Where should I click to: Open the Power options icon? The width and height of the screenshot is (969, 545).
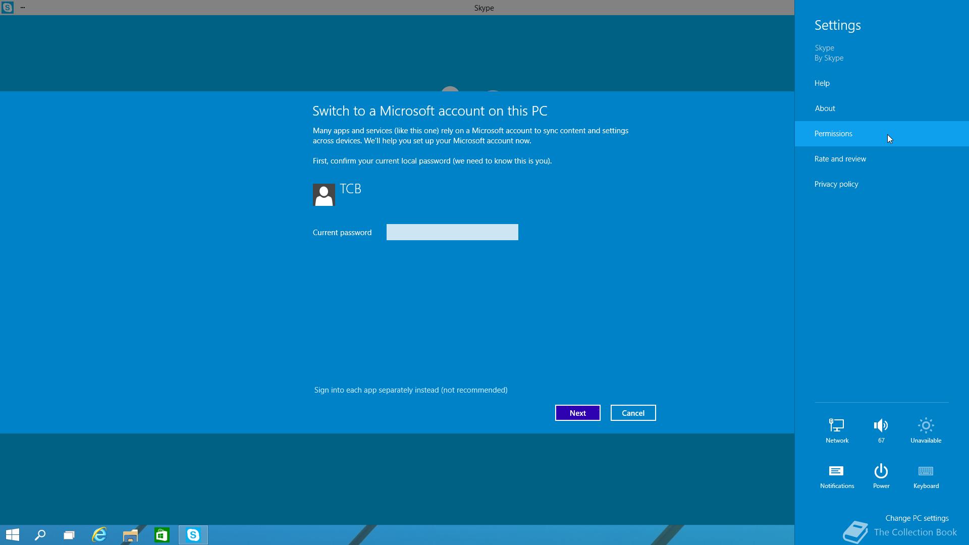click(x=881, y=476)
